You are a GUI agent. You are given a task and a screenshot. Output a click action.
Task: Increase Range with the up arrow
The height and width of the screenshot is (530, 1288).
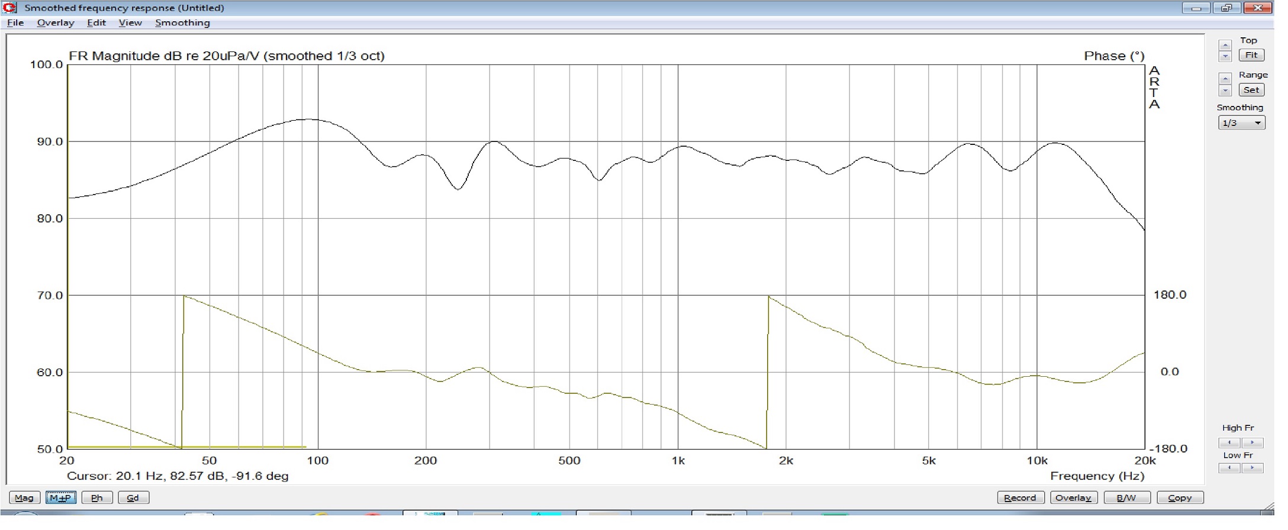(x=1225, y=79)
